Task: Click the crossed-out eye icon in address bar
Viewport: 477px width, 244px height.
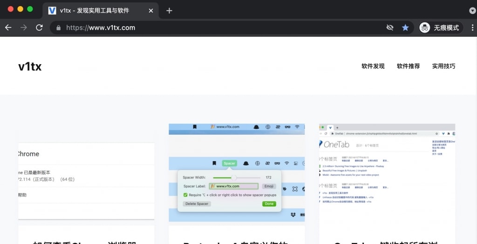Action: point(390,27)
